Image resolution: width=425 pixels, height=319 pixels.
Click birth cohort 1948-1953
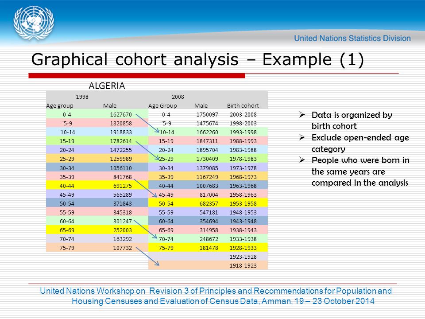243,212
